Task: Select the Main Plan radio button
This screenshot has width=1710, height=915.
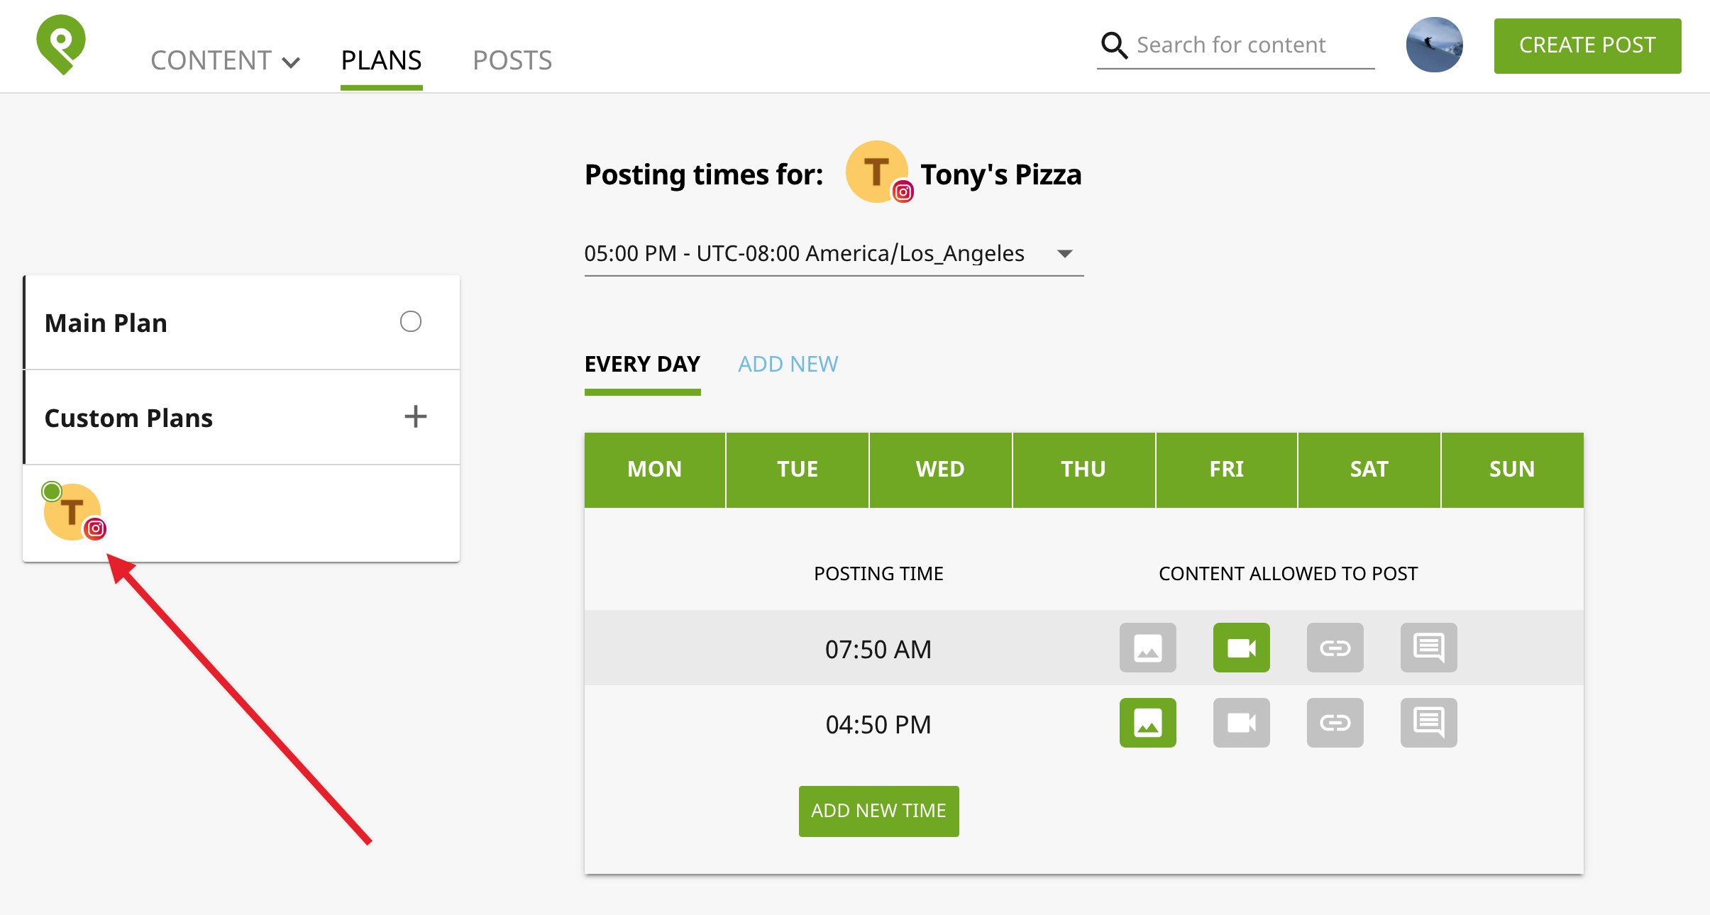Action: (410, 322)
